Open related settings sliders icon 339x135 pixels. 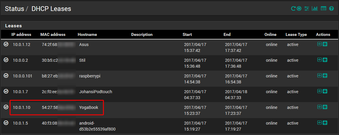307,9
